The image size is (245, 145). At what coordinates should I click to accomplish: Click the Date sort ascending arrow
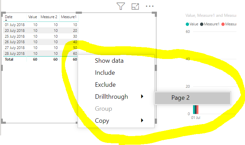[x=6, y=20]
